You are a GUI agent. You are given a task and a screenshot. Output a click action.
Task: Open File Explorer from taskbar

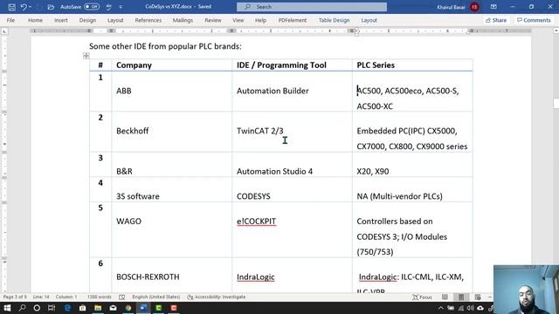pyautogui.click(x=98, y=308)
